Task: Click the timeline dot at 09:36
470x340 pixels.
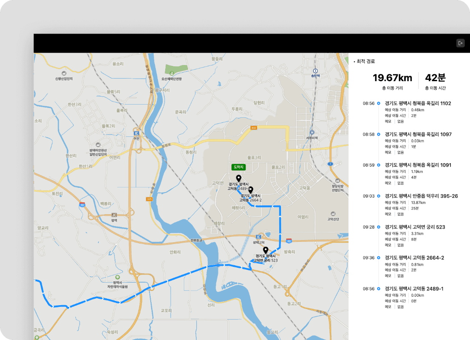Action: point(378,258)
